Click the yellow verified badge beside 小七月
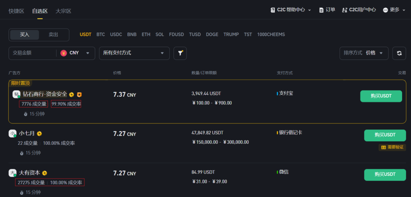The width and height of the screenshot is (411, 197). pos(39,134)
